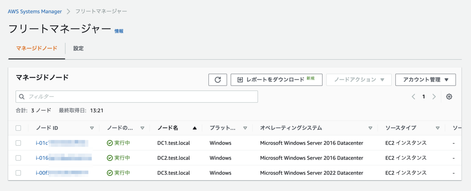471x191 pixels.
Task: Click the 実行中 status for DC2.test.local
Action: [119, 158]
